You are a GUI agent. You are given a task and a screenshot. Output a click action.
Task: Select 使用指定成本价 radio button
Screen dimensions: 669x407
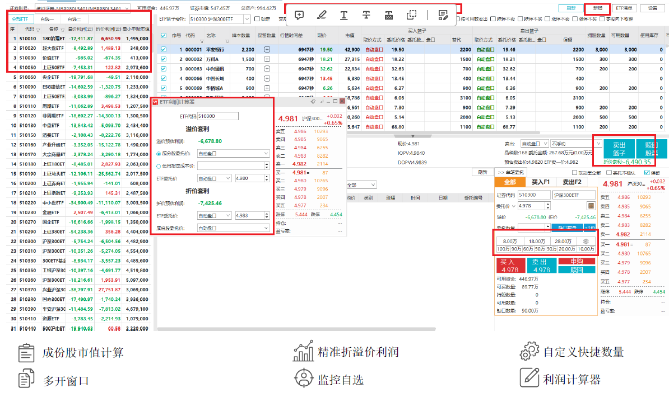tap(159, 166)
